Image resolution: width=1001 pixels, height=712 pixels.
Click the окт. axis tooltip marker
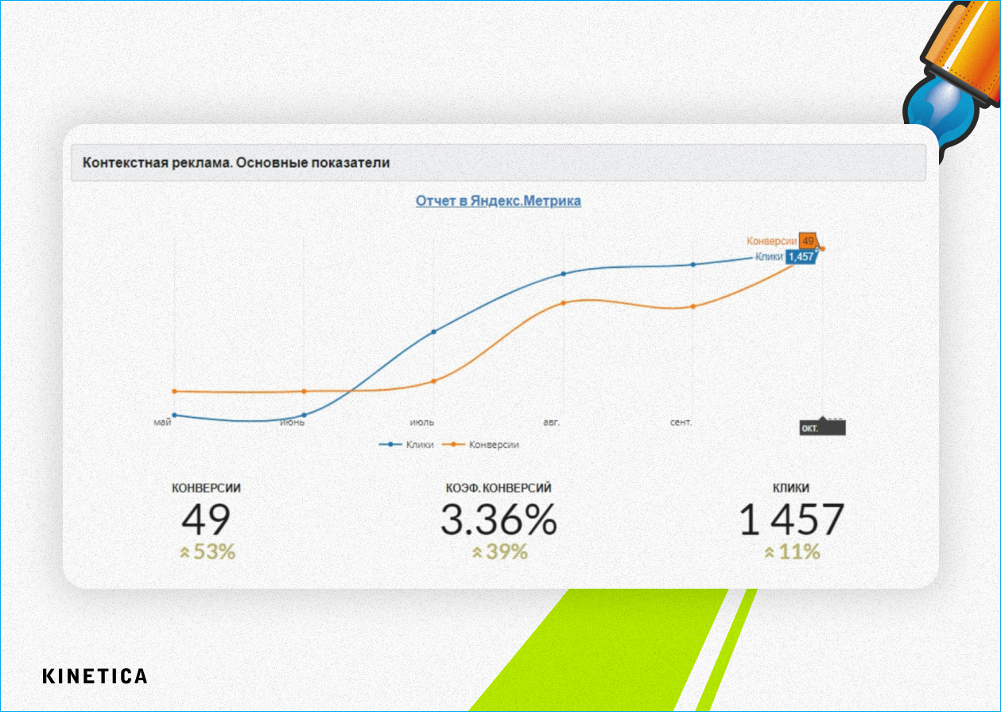point(822,428)
